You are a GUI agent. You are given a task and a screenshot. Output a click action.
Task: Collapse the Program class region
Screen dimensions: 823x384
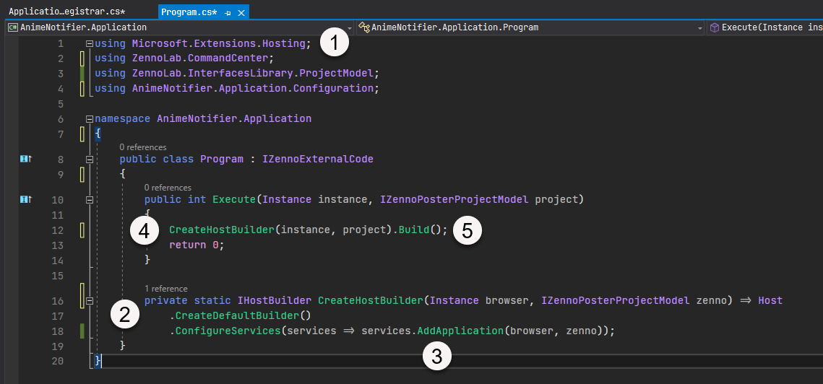[90, 159]
